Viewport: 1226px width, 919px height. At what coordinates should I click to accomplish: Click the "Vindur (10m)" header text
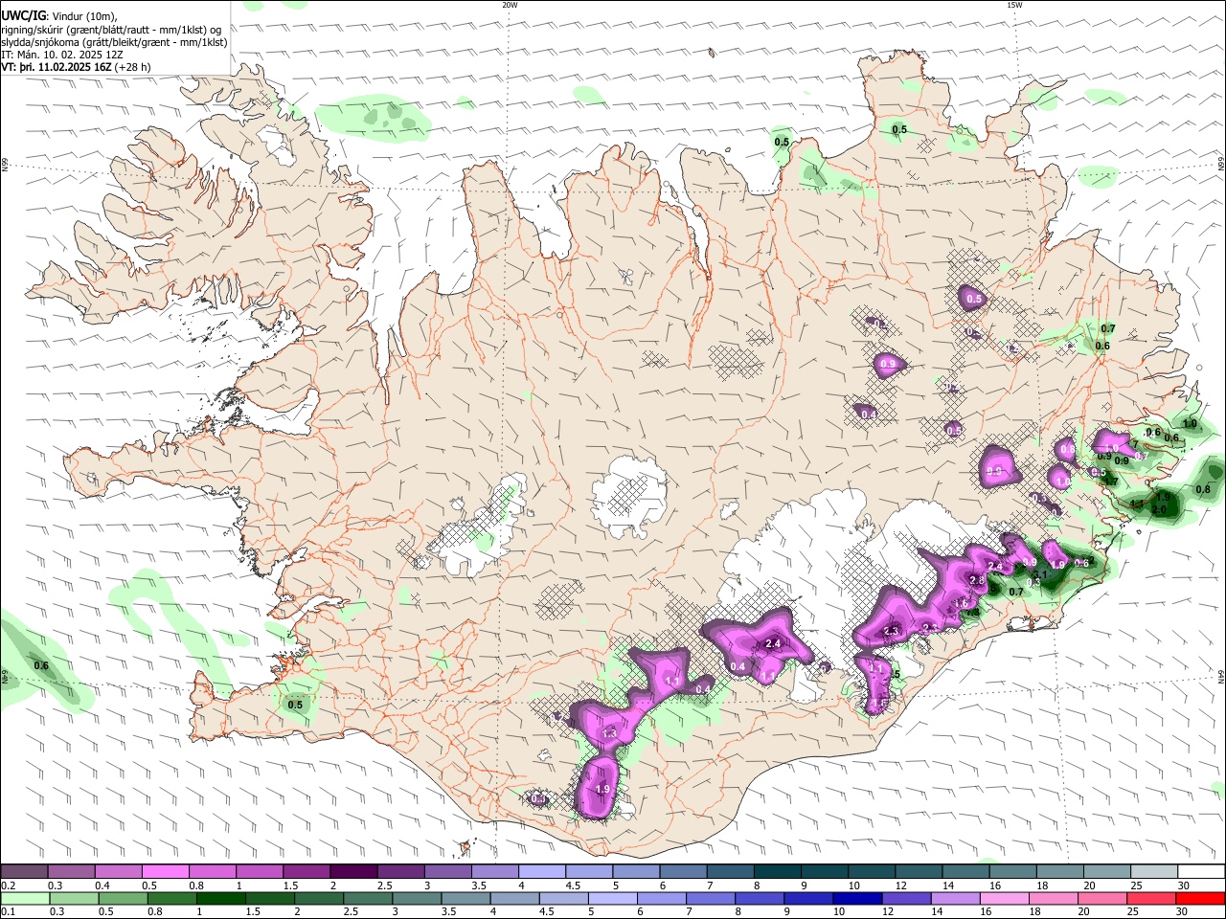tap(82, 15)
